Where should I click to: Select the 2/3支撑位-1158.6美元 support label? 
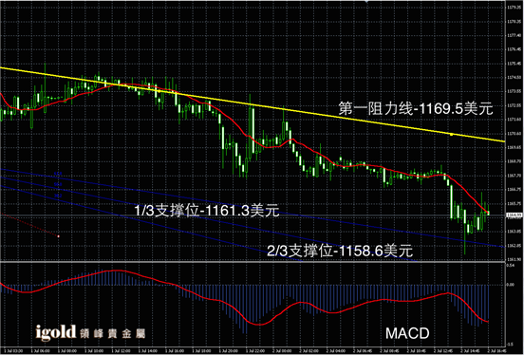(x=340, y=251)
